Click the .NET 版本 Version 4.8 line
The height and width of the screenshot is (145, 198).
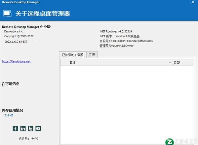click(x=119, y=36)
